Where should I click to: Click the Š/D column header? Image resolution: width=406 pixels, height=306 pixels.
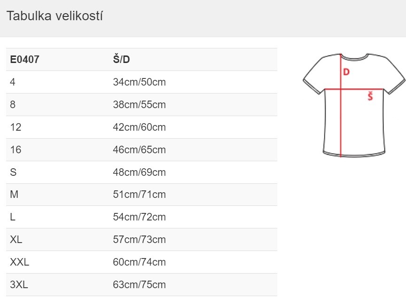[x=121, y=59]
